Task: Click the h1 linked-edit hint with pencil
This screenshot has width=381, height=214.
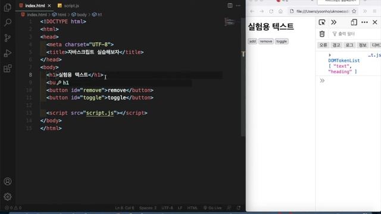Action: click(x=63, y=83)
